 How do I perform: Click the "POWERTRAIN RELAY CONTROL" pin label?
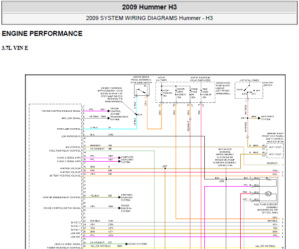point(64,248)
